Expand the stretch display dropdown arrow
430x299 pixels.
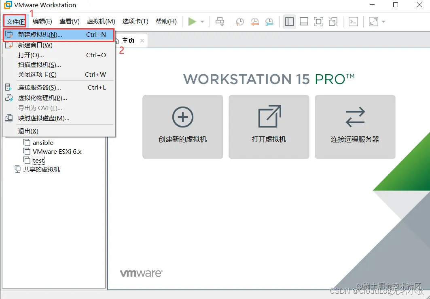point(383,22)
